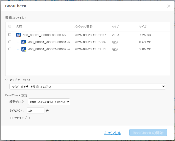Click the 増分 type cell of the 8.63 MB row
Viewport: 175px width, 141px height.
tap(115, 42)
